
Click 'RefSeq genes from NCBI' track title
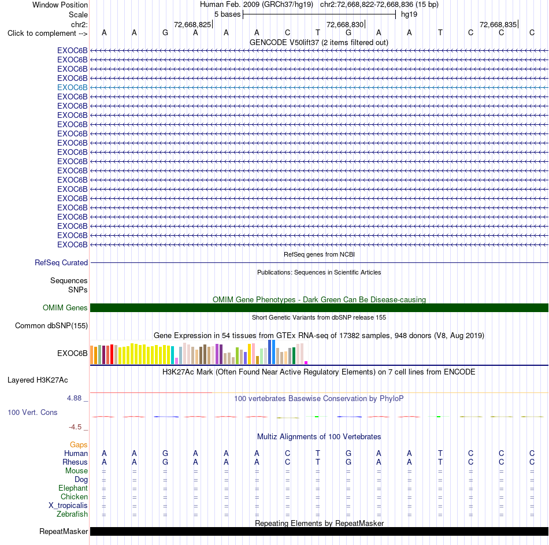[x=319, y=255]
